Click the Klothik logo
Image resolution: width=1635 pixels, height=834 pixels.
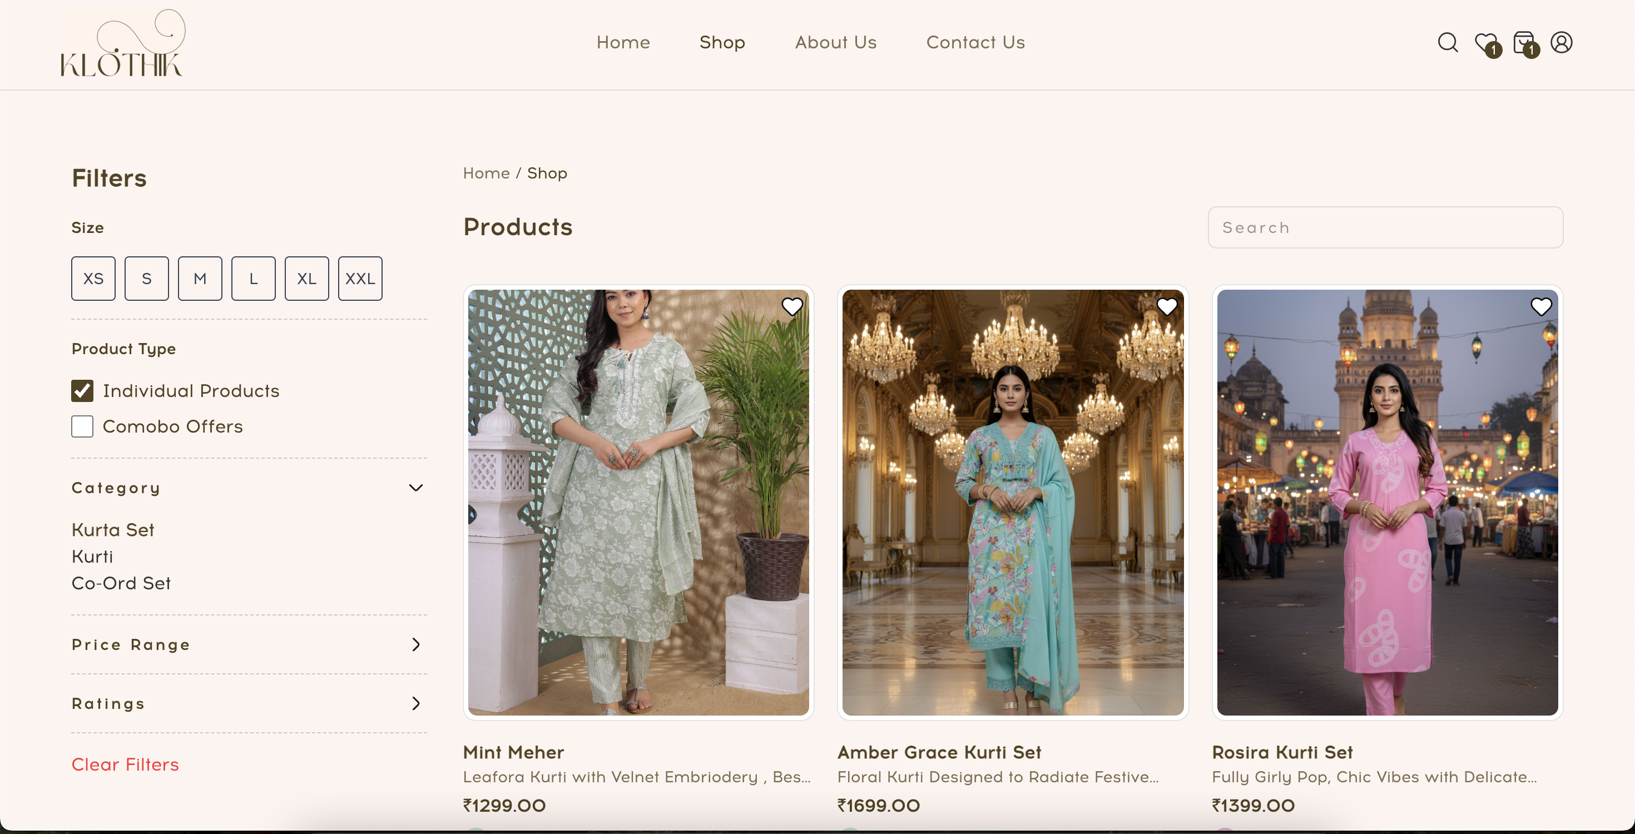point(122,44)
